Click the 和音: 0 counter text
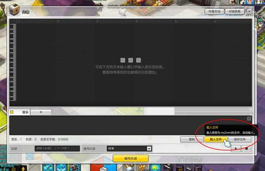 tap(31, 139)
